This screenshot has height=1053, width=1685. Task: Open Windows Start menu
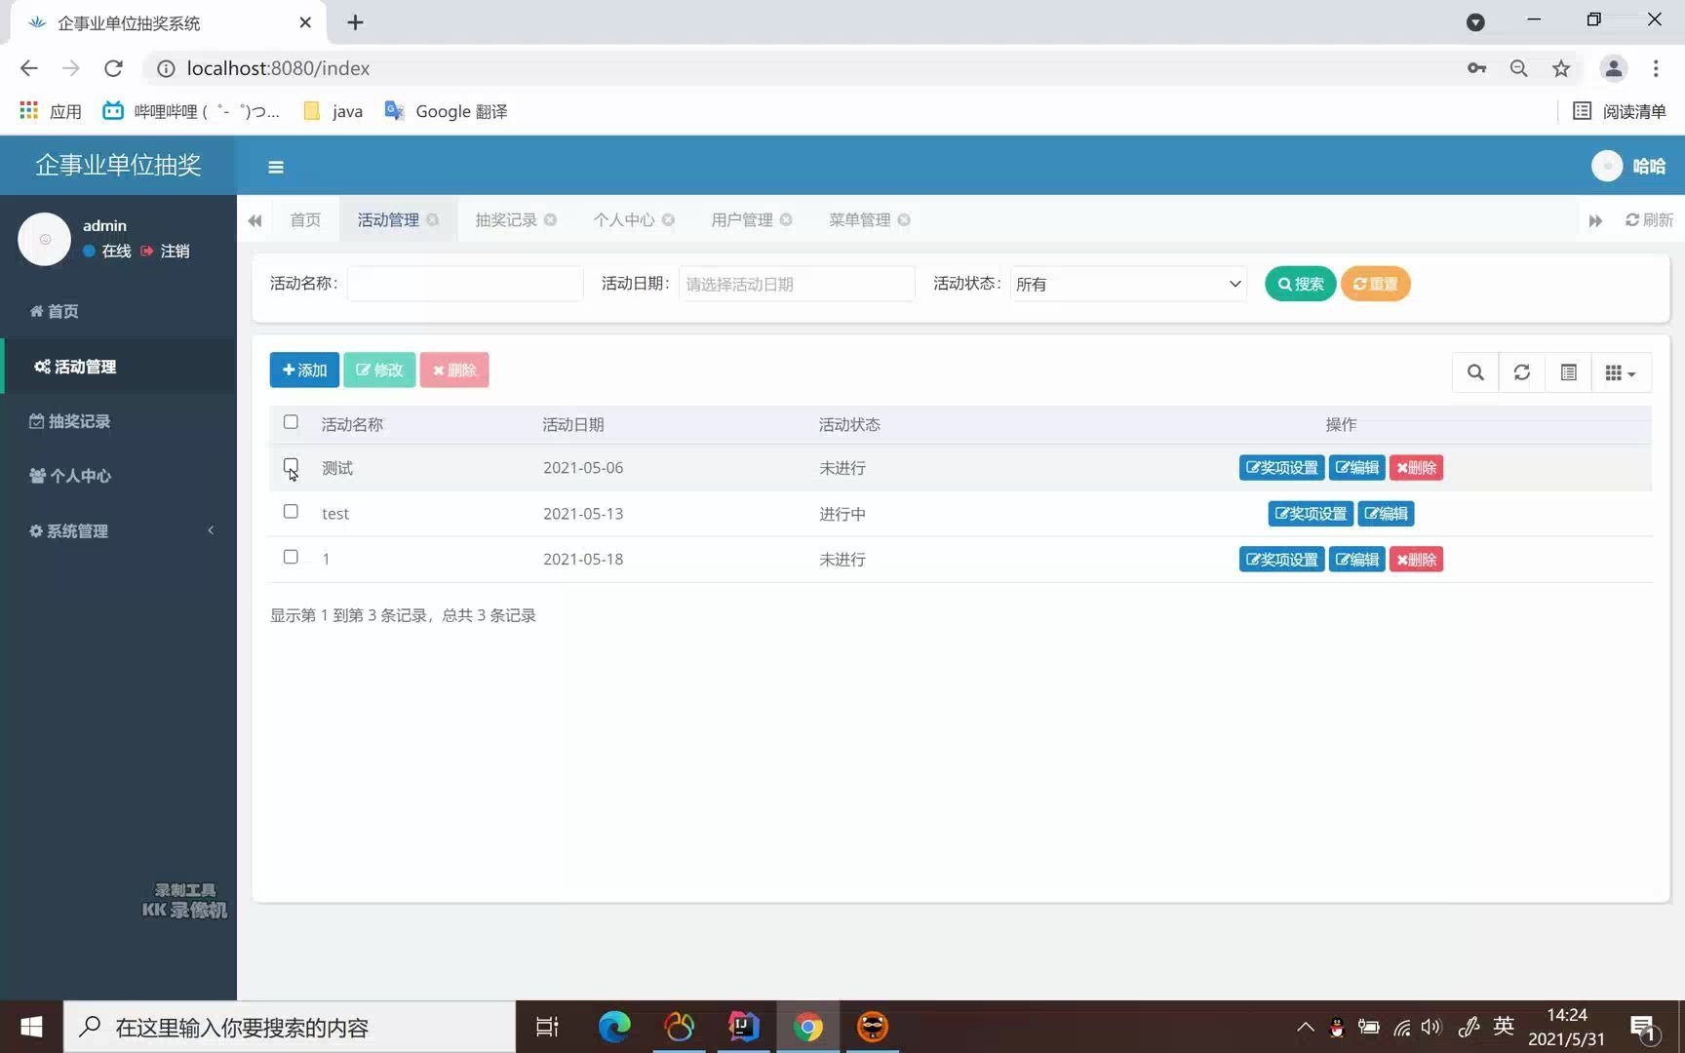click(x=31, y=1027)
